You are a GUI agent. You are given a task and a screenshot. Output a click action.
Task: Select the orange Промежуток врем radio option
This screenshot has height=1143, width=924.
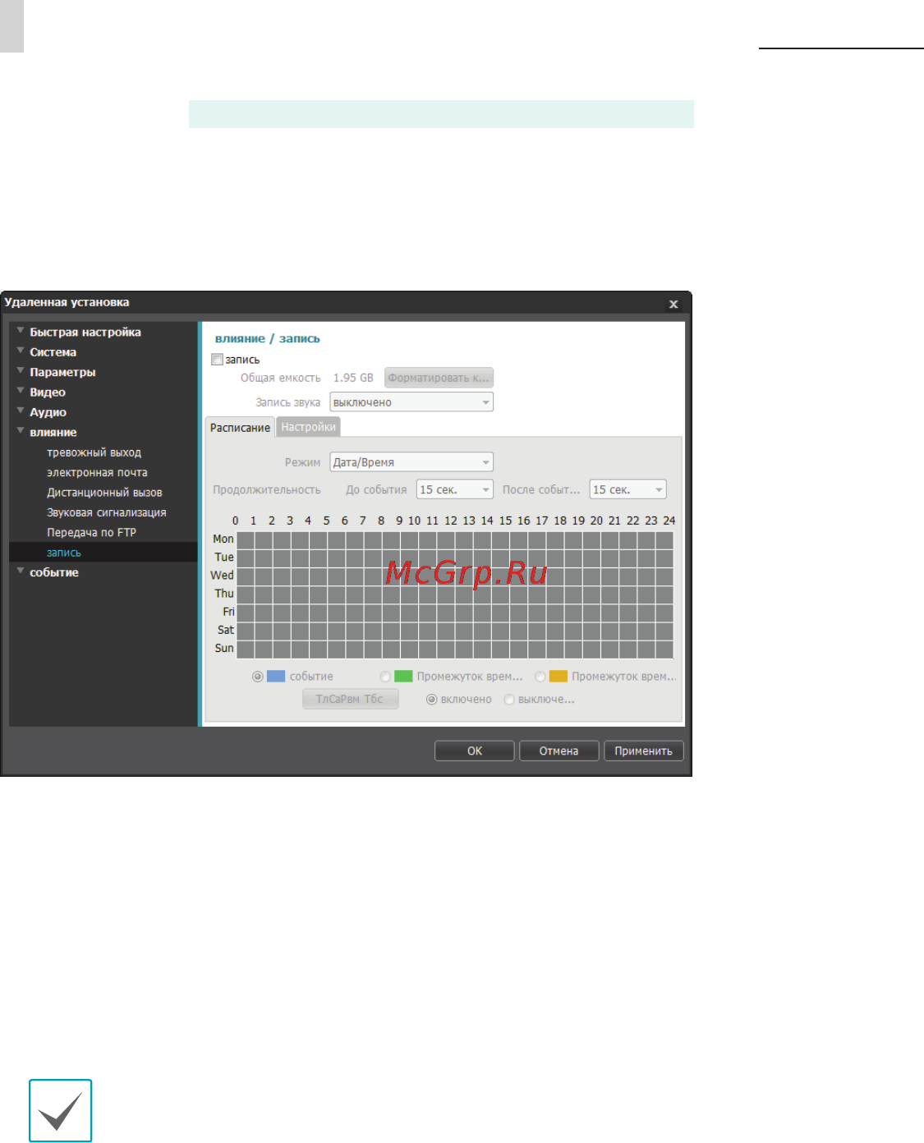(540, 677)
